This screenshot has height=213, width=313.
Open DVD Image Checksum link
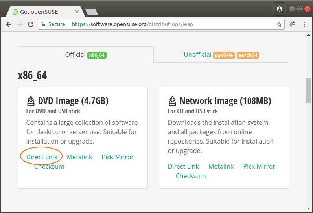(49, 166)
